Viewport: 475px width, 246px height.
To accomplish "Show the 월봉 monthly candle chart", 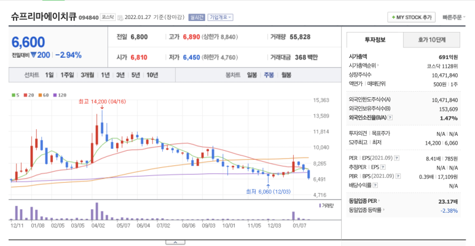I will click(x=286, y=75).
